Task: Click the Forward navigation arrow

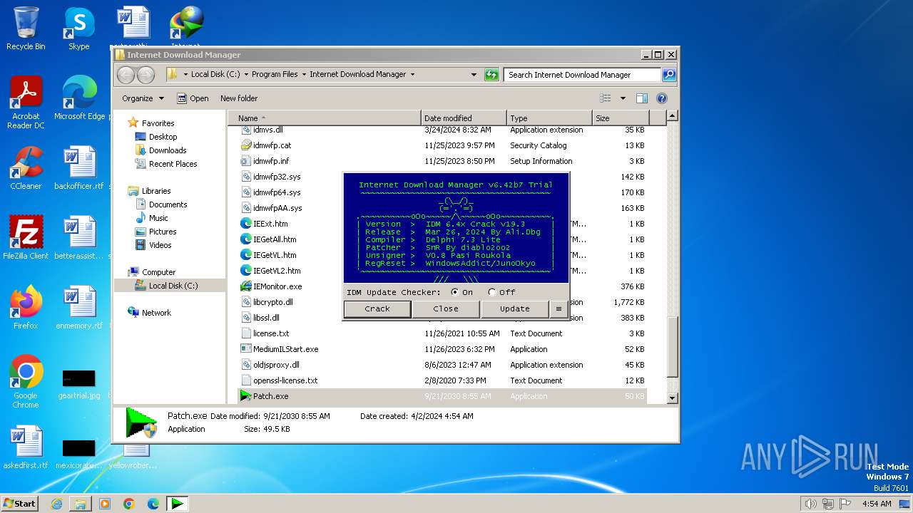Action: click(x=146, y=74)
